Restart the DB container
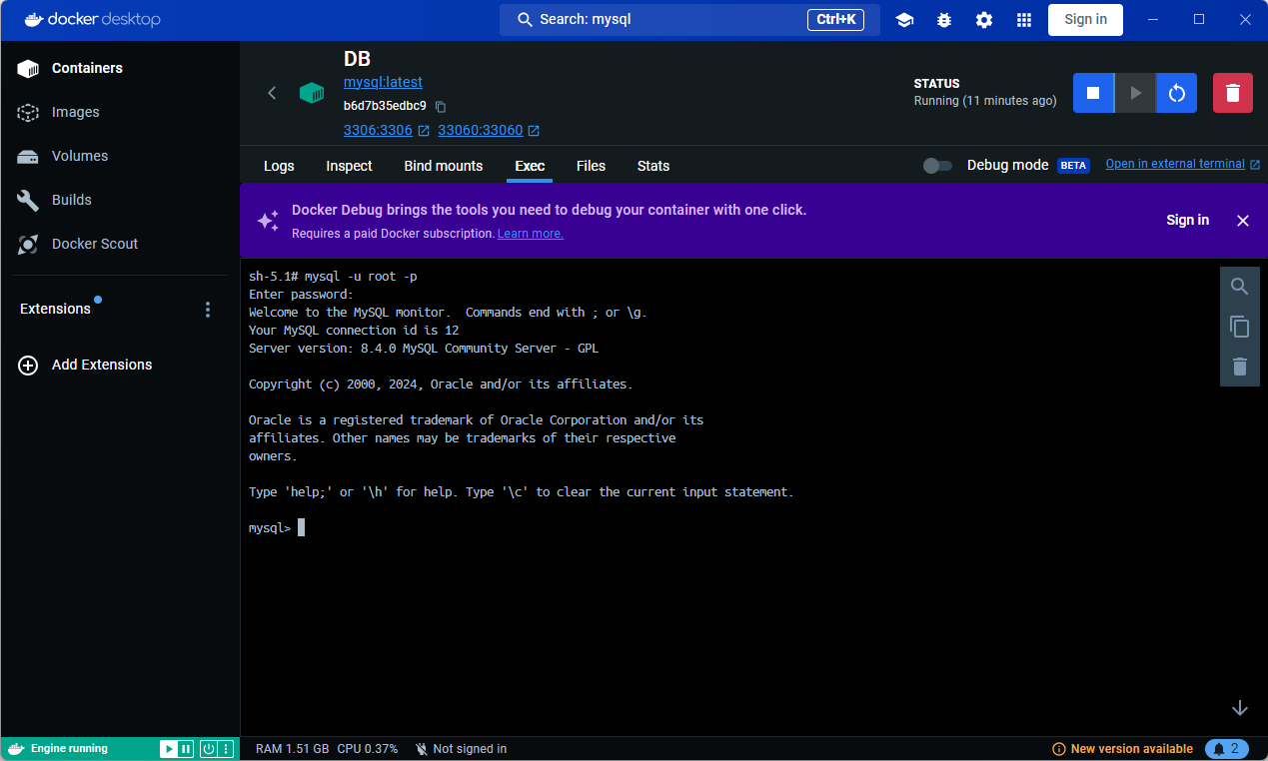 pyautogui.click(x=1177, y=93)
